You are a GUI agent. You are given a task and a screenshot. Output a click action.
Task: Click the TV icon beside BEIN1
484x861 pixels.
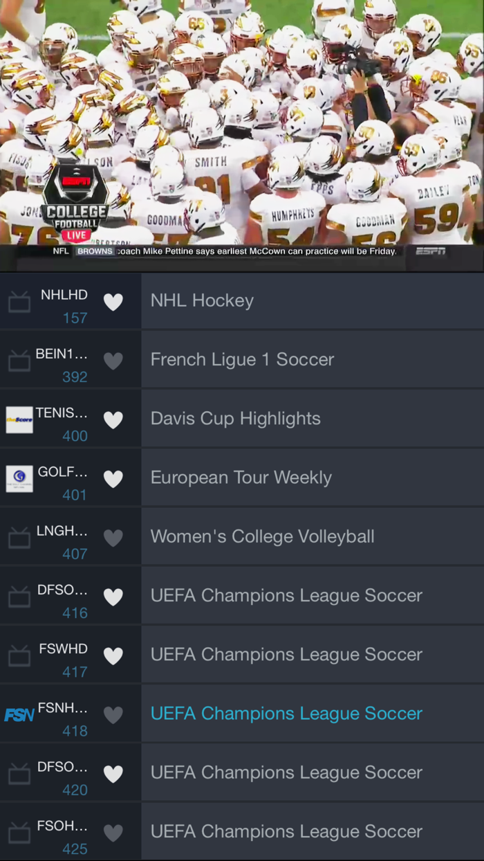19,361
